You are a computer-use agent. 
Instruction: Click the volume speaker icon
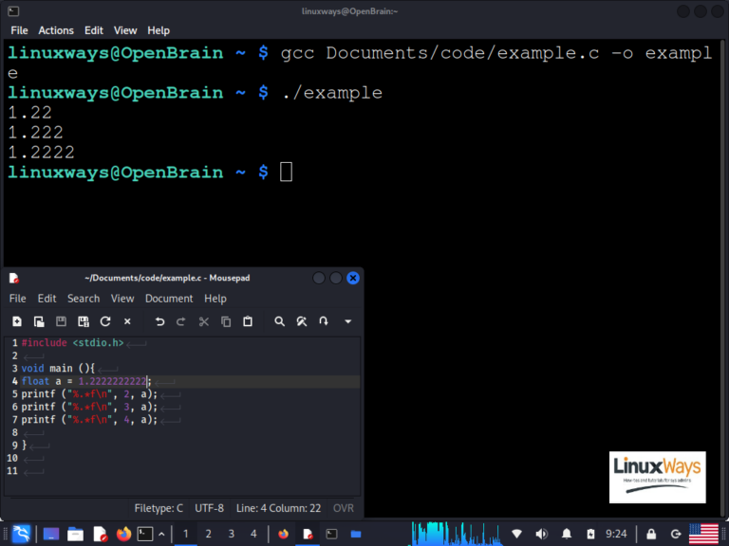(x=542, y=534)
